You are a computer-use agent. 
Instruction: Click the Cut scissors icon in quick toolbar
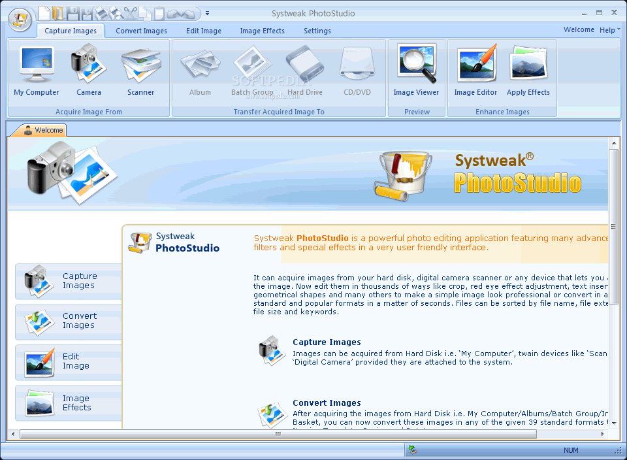[x=131, y=14]
